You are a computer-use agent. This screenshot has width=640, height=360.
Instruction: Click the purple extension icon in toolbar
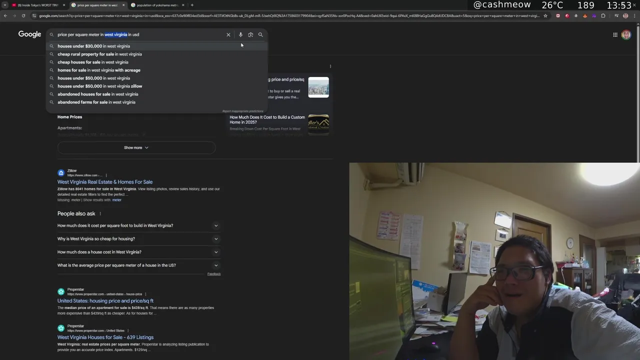[594, 15]
